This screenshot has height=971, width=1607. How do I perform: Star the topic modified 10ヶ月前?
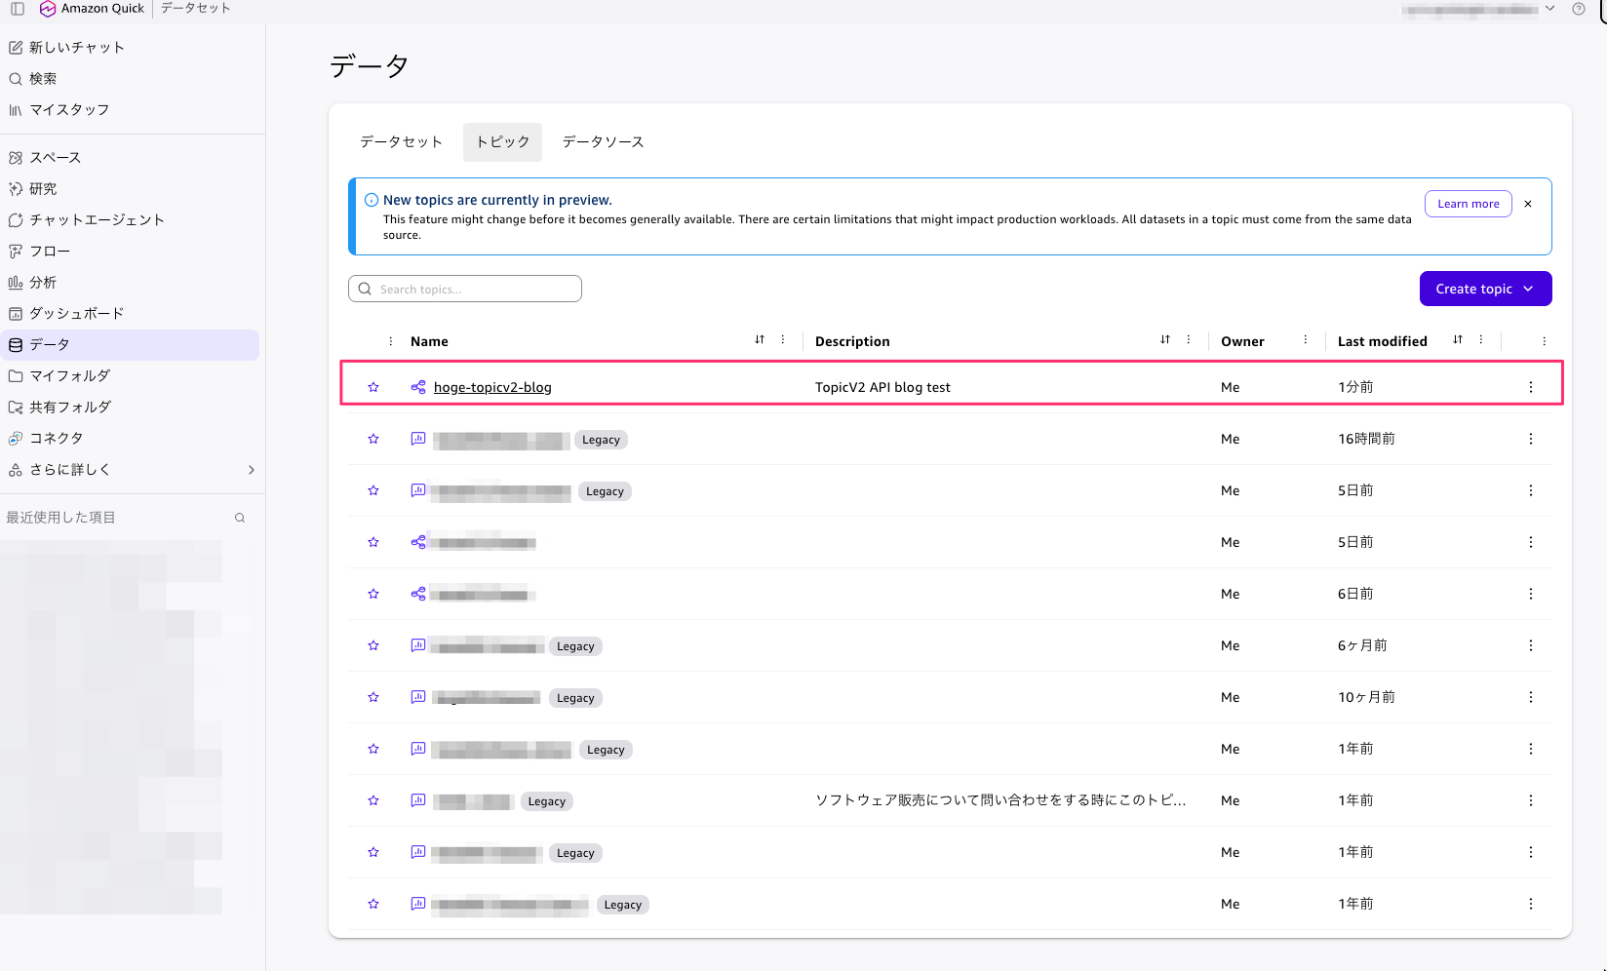coord(373,697)
